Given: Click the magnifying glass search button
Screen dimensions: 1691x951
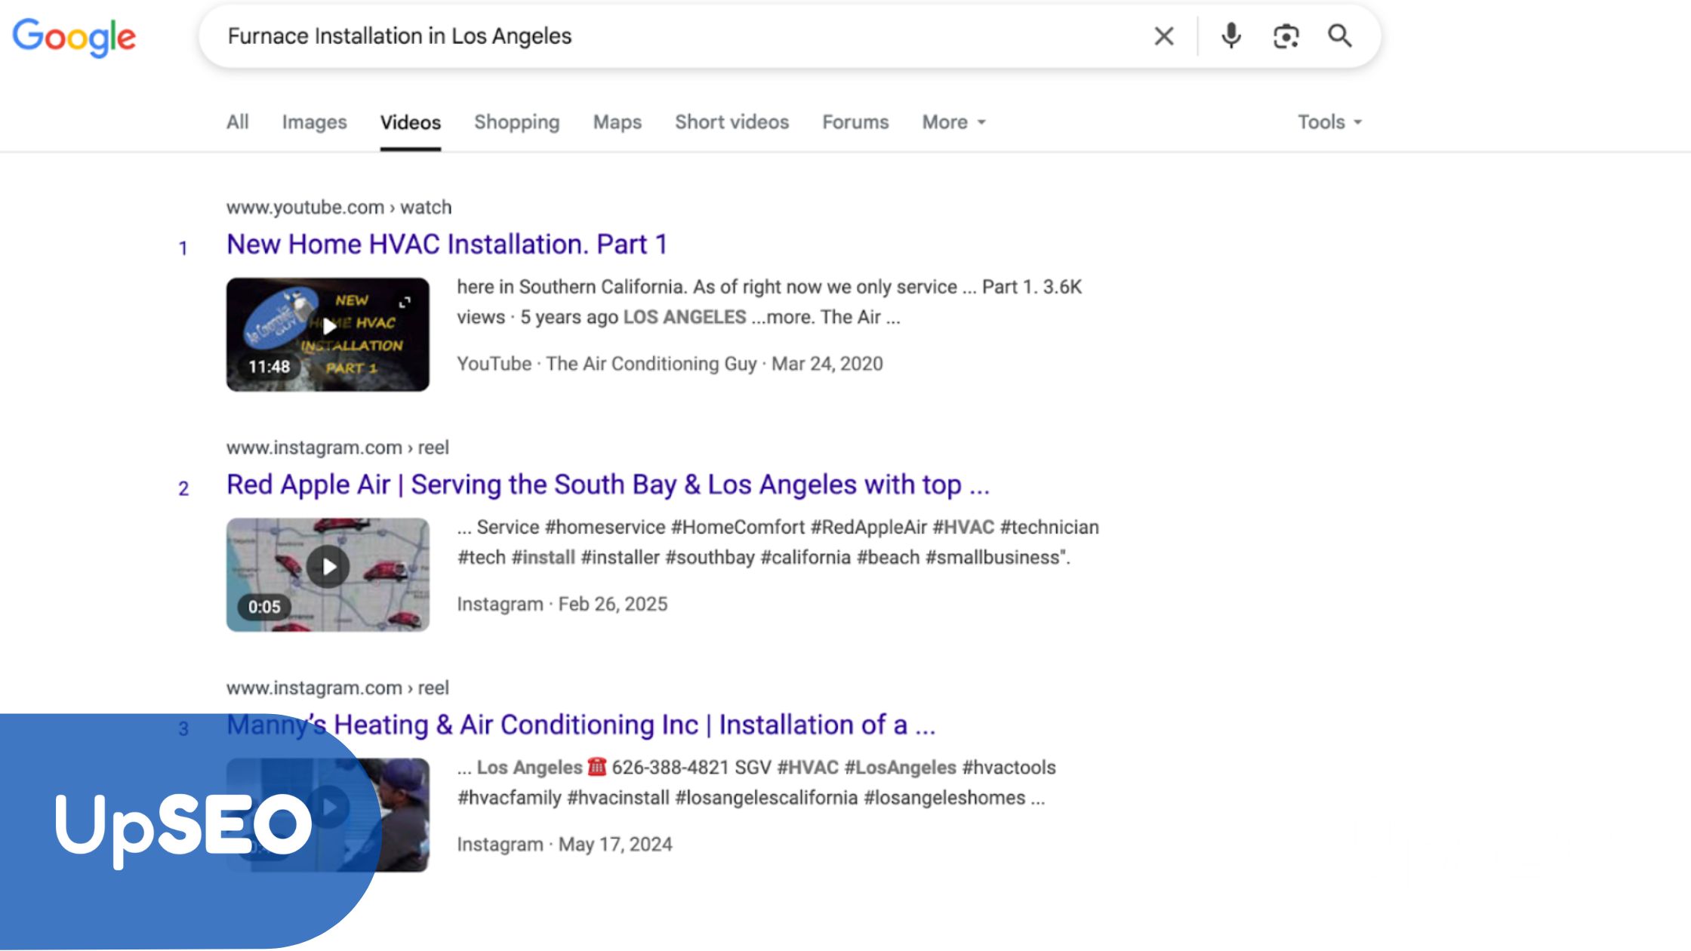Looking at the screenshot, I should pyautogui.click(x=1340, y=35).
